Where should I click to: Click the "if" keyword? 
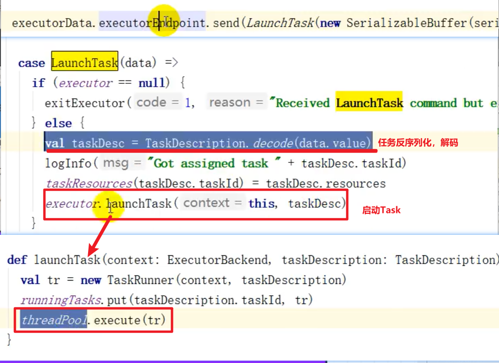[39, 83]
